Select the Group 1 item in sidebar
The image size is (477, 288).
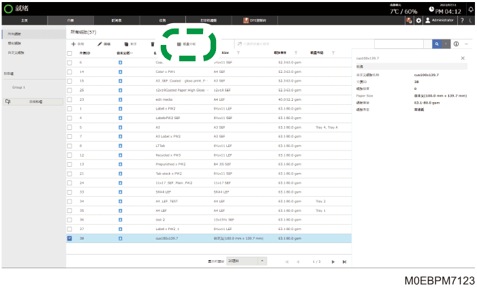coord(18,88)
